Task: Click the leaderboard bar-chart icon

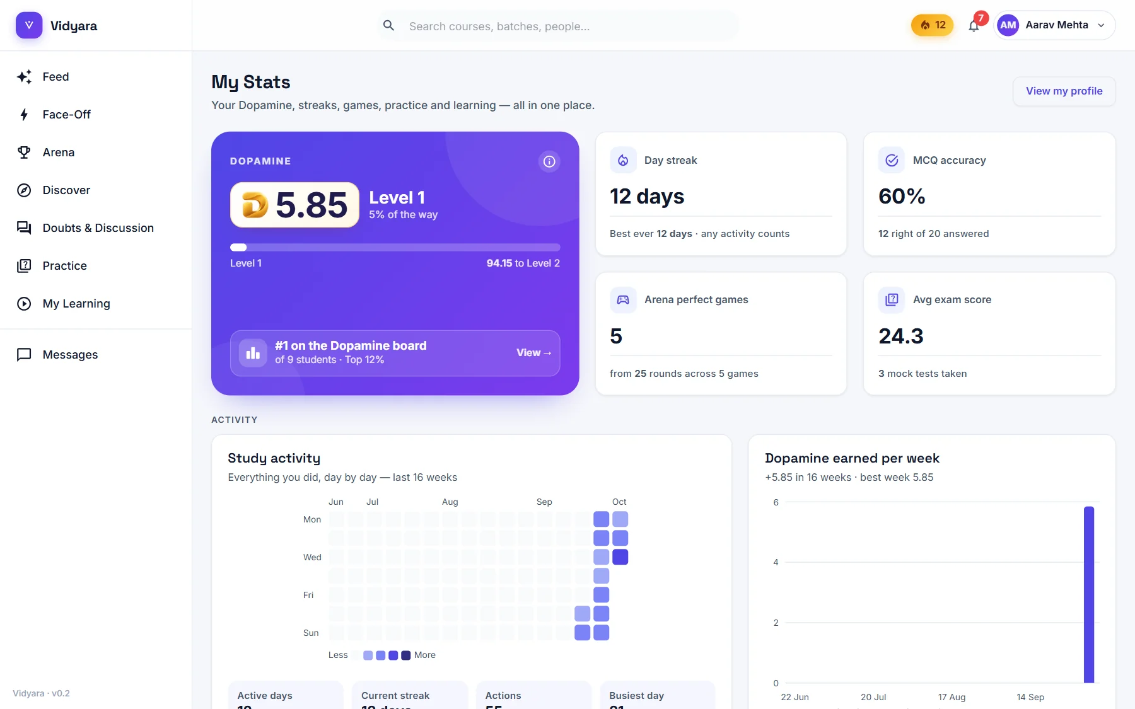Action: [x=253, y=353]
